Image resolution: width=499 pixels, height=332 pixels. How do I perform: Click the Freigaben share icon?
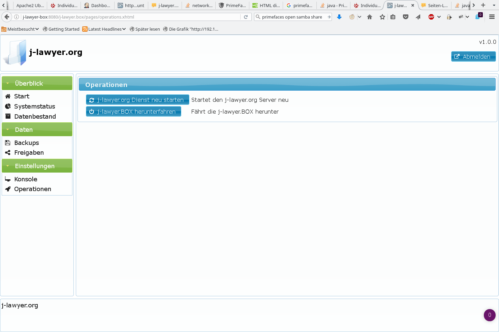[8, 153]
